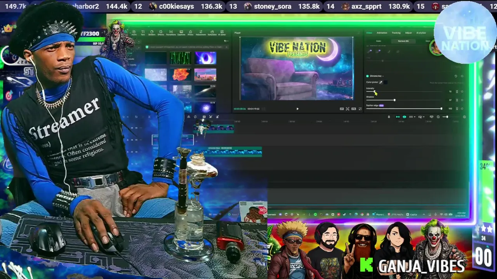The height and width of the screenshot is (279, 497).
Task: Click the microphone record voiceover icon
Action: pyautogui.click(x=389, y=117)
